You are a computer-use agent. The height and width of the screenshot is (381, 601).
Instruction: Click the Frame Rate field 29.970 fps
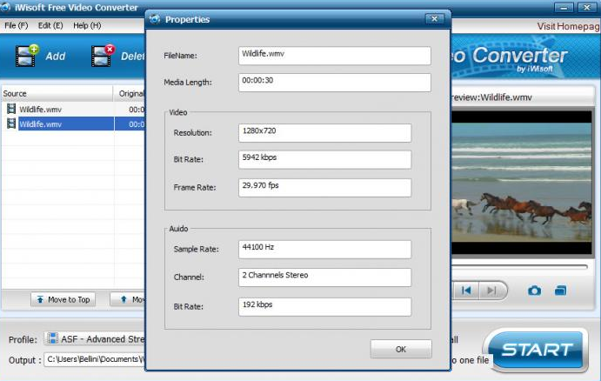tap(325, 187)
